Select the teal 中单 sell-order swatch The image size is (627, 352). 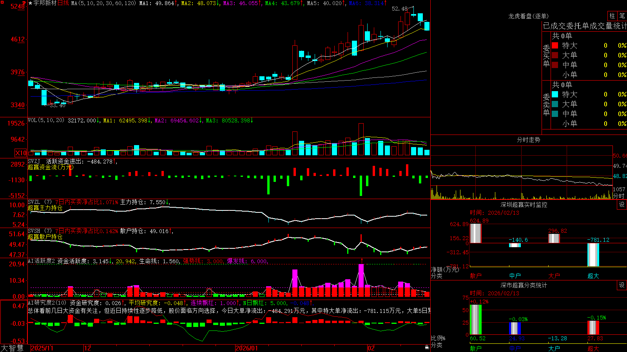(555, 114)
